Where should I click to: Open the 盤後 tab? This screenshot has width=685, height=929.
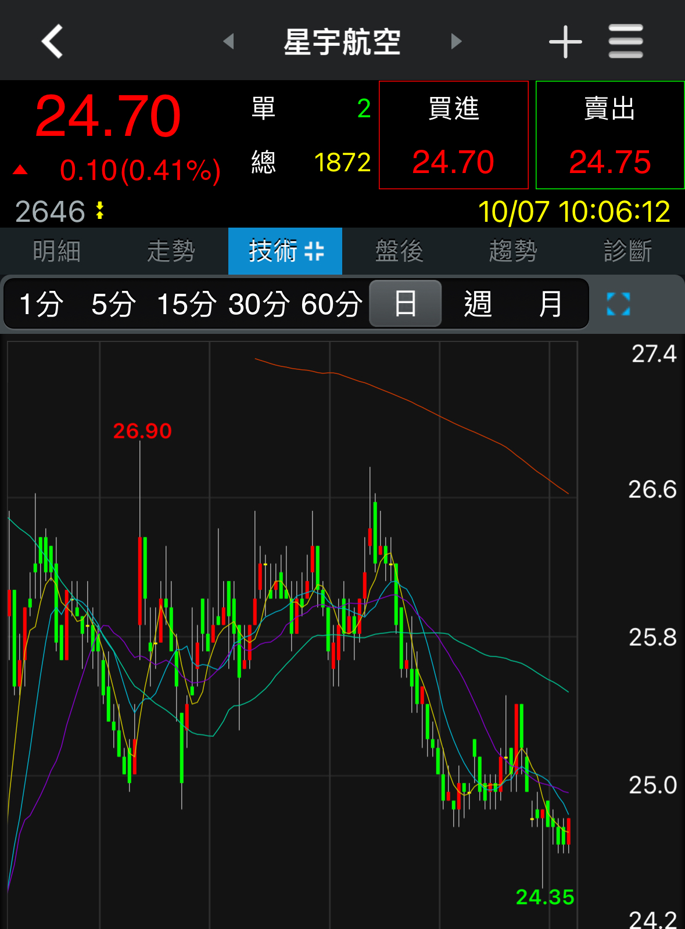(x=399, y=251)
